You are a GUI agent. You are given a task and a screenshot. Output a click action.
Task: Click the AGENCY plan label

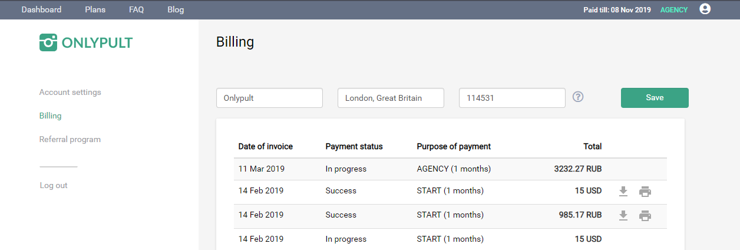point(674,10)
